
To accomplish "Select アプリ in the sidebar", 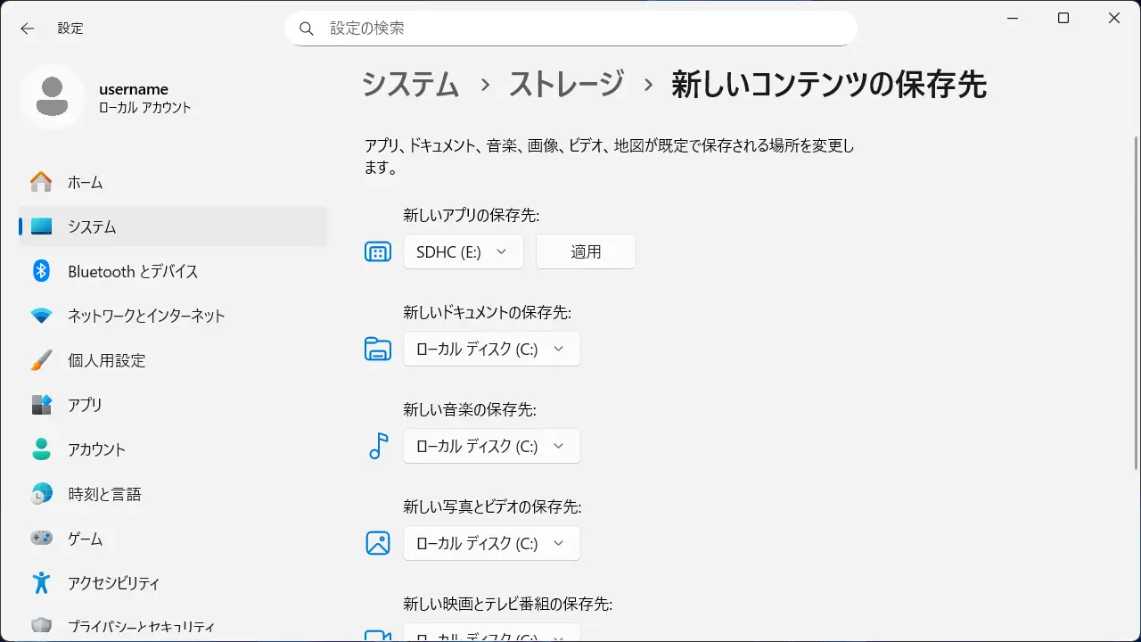I will coord(85,405).
